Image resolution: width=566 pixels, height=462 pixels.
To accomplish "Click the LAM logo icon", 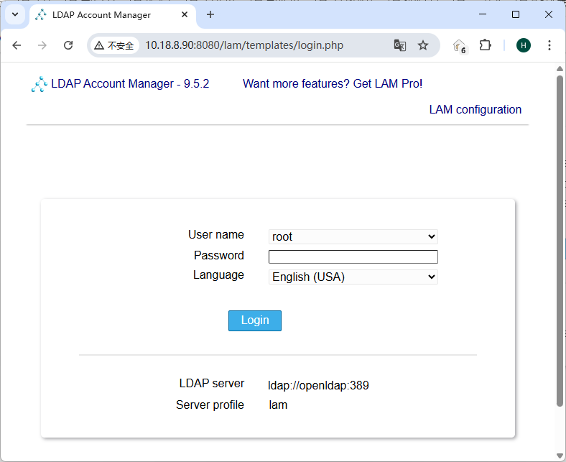I will click(x=40, y=84).
